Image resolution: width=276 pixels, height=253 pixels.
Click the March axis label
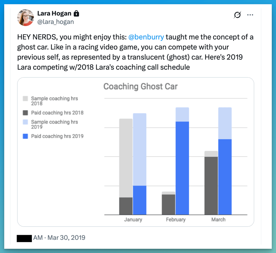click(218, 220)
